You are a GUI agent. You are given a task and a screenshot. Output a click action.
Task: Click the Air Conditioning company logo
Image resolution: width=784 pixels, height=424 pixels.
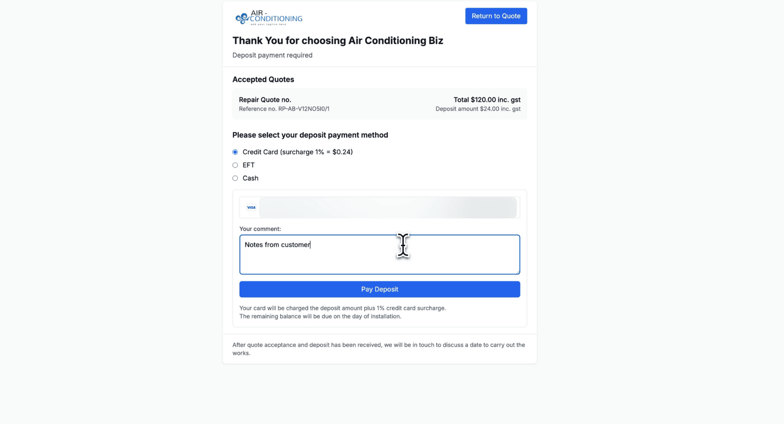coord(268,17)
